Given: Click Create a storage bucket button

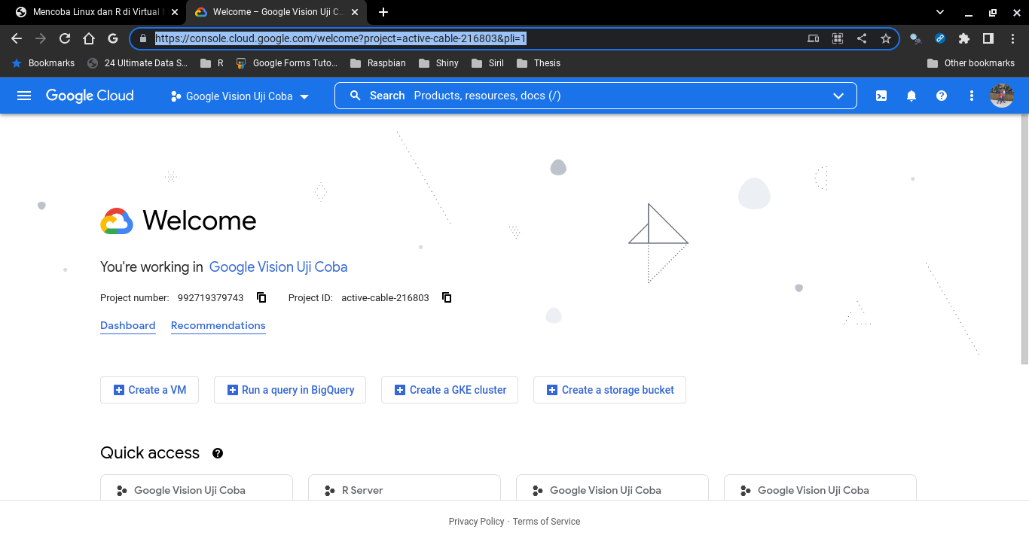Looking at the screenshot, I should pyautogui.click(x=609, y=390).
